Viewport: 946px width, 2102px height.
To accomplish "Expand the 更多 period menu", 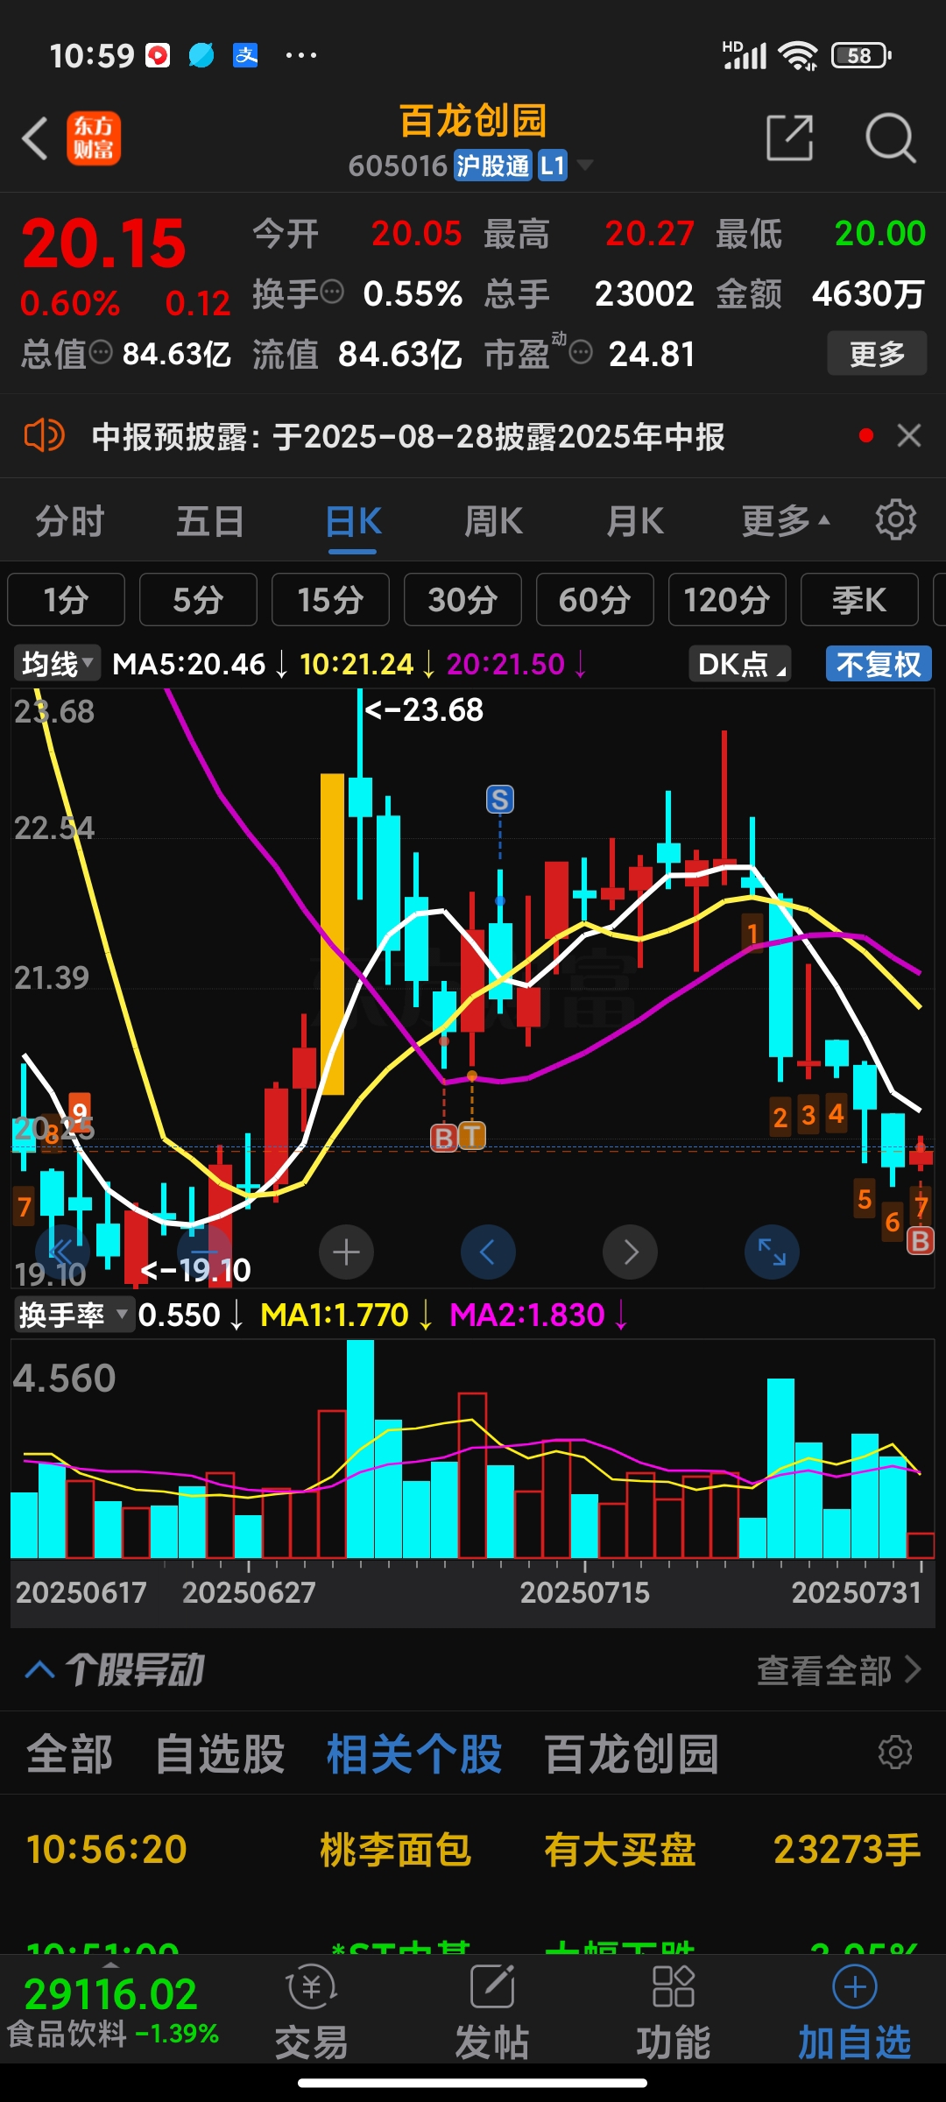I will pos(785,521).
